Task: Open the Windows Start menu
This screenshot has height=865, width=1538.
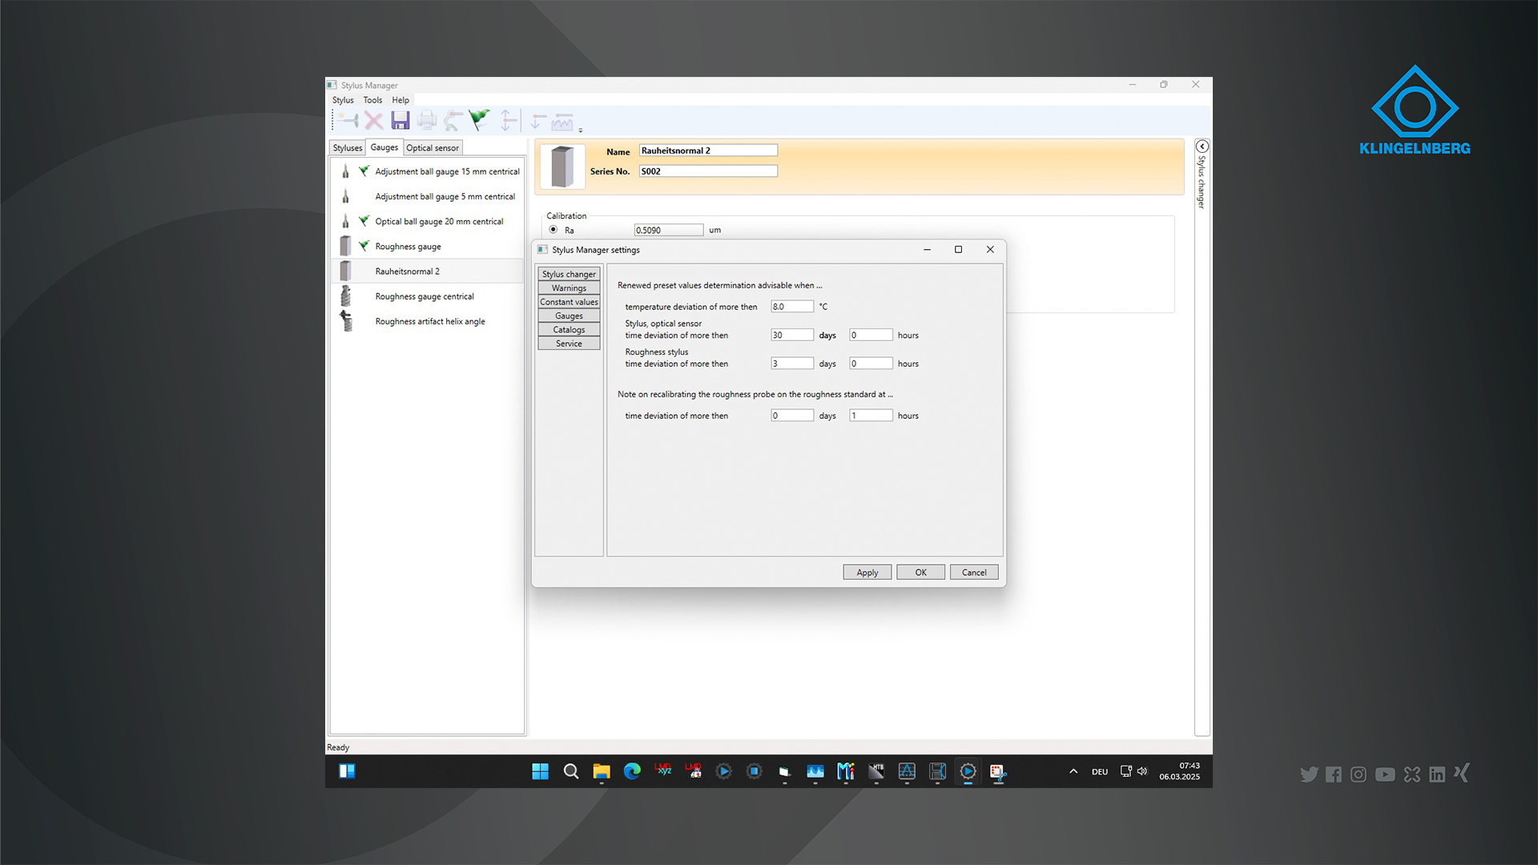Action: pyautogui.click(x=541, y=771)
